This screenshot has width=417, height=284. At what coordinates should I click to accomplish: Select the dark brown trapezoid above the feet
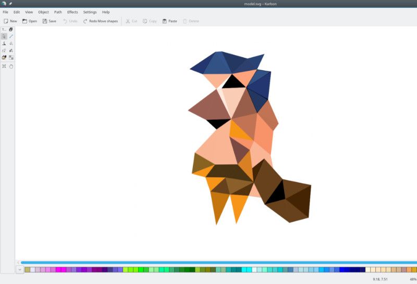coord(228,172)
